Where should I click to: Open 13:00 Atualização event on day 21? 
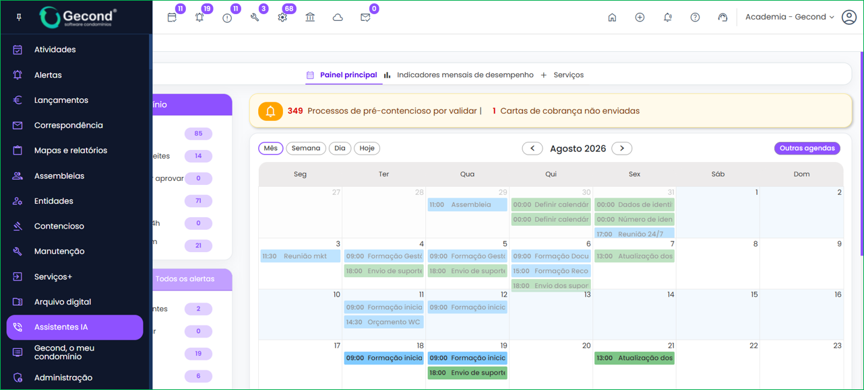pos(634,358)
